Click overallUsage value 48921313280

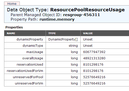tap(94, 58)
